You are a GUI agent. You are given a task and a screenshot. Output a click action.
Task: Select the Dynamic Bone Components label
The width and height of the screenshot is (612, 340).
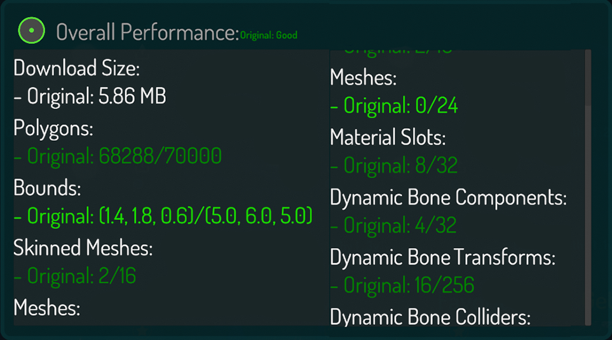click(x=448, y=198)
